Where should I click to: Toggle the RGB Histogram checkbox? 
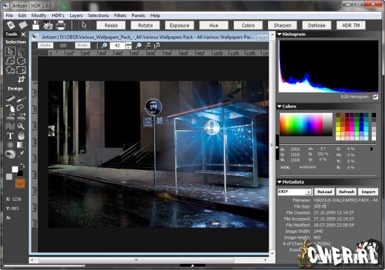click(x=375, y=97)
